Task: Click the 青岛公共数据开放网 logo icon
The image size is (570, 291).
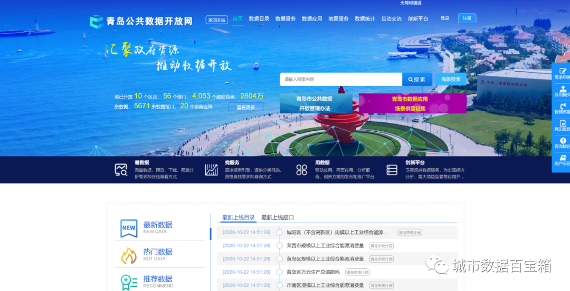Action: click(x=97, y=22)
